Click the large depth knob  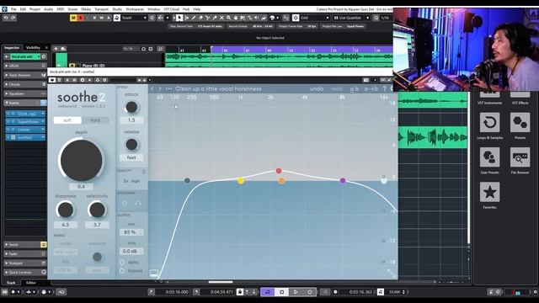click(81, 160)
